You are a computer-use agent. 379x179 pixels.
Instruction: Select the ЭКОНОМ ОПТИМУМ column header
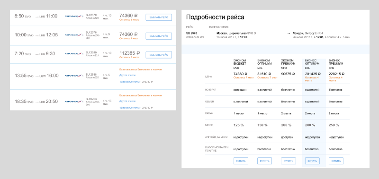[x=264, y=62]
